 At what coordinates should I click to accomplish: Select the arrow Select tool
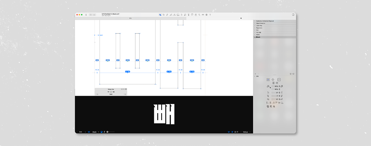[x=160, y=15]
